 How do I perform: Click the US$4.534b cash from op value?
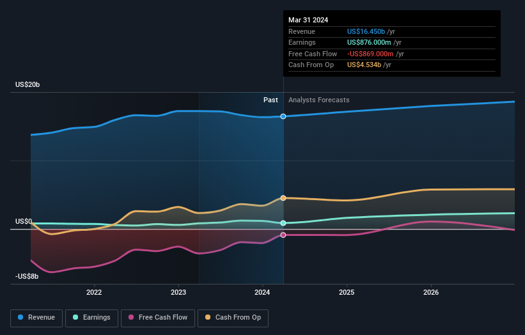(364, 65)
